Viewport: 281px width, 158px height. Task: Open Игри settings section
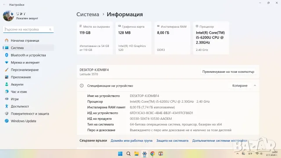click(28, 99)
